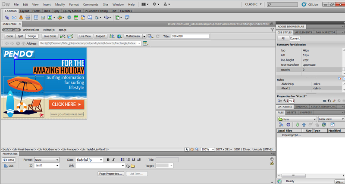The height and width of the screenshot is (184, 345).
Task: Toggle the Current mode in CSS Styles
Action: (295, 39)
